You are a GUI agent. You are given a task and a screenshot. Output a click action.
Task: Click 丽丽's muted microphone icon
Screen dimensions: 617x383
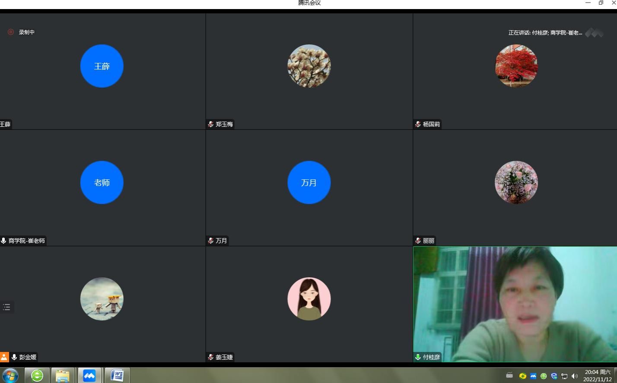(x=418, y=241)
